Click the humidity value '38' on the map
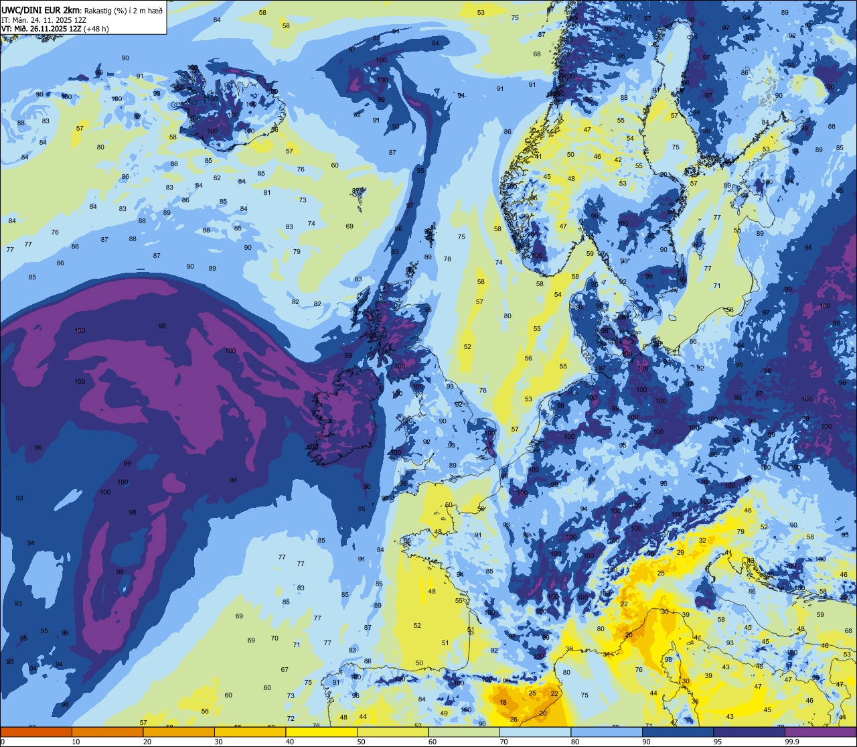 tap(569, 649)
